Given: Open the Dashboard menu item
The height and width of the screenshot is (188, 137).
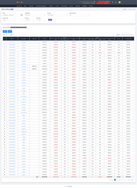Looking at the screenshot, I should pos(19,6).
